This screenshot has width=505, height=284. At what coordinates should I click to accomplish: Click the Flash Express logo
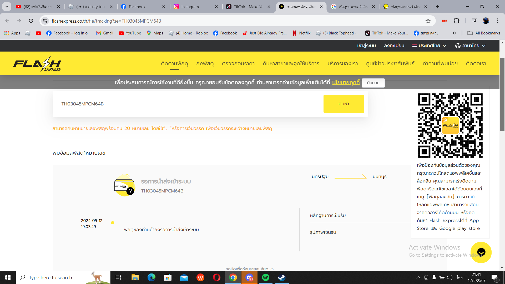[x=37, y=64]
